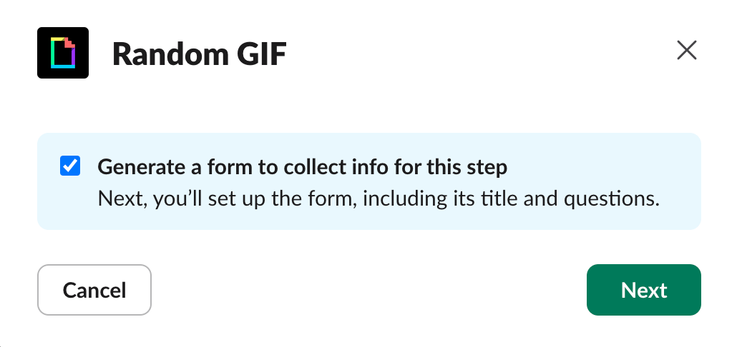Image resolution: width=737 pixels, height=347 pixels.
Task: Cancel the Random GIF step setup
Action: (94, 290)
